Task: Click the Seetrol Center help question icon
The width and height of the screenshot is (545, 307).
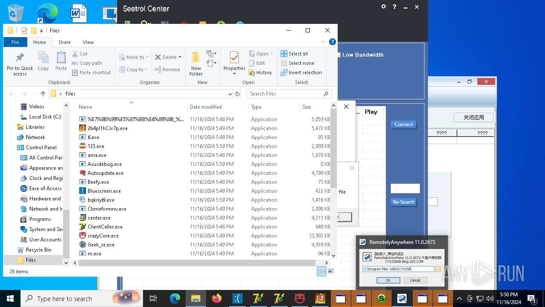Action: click(395, 7)
